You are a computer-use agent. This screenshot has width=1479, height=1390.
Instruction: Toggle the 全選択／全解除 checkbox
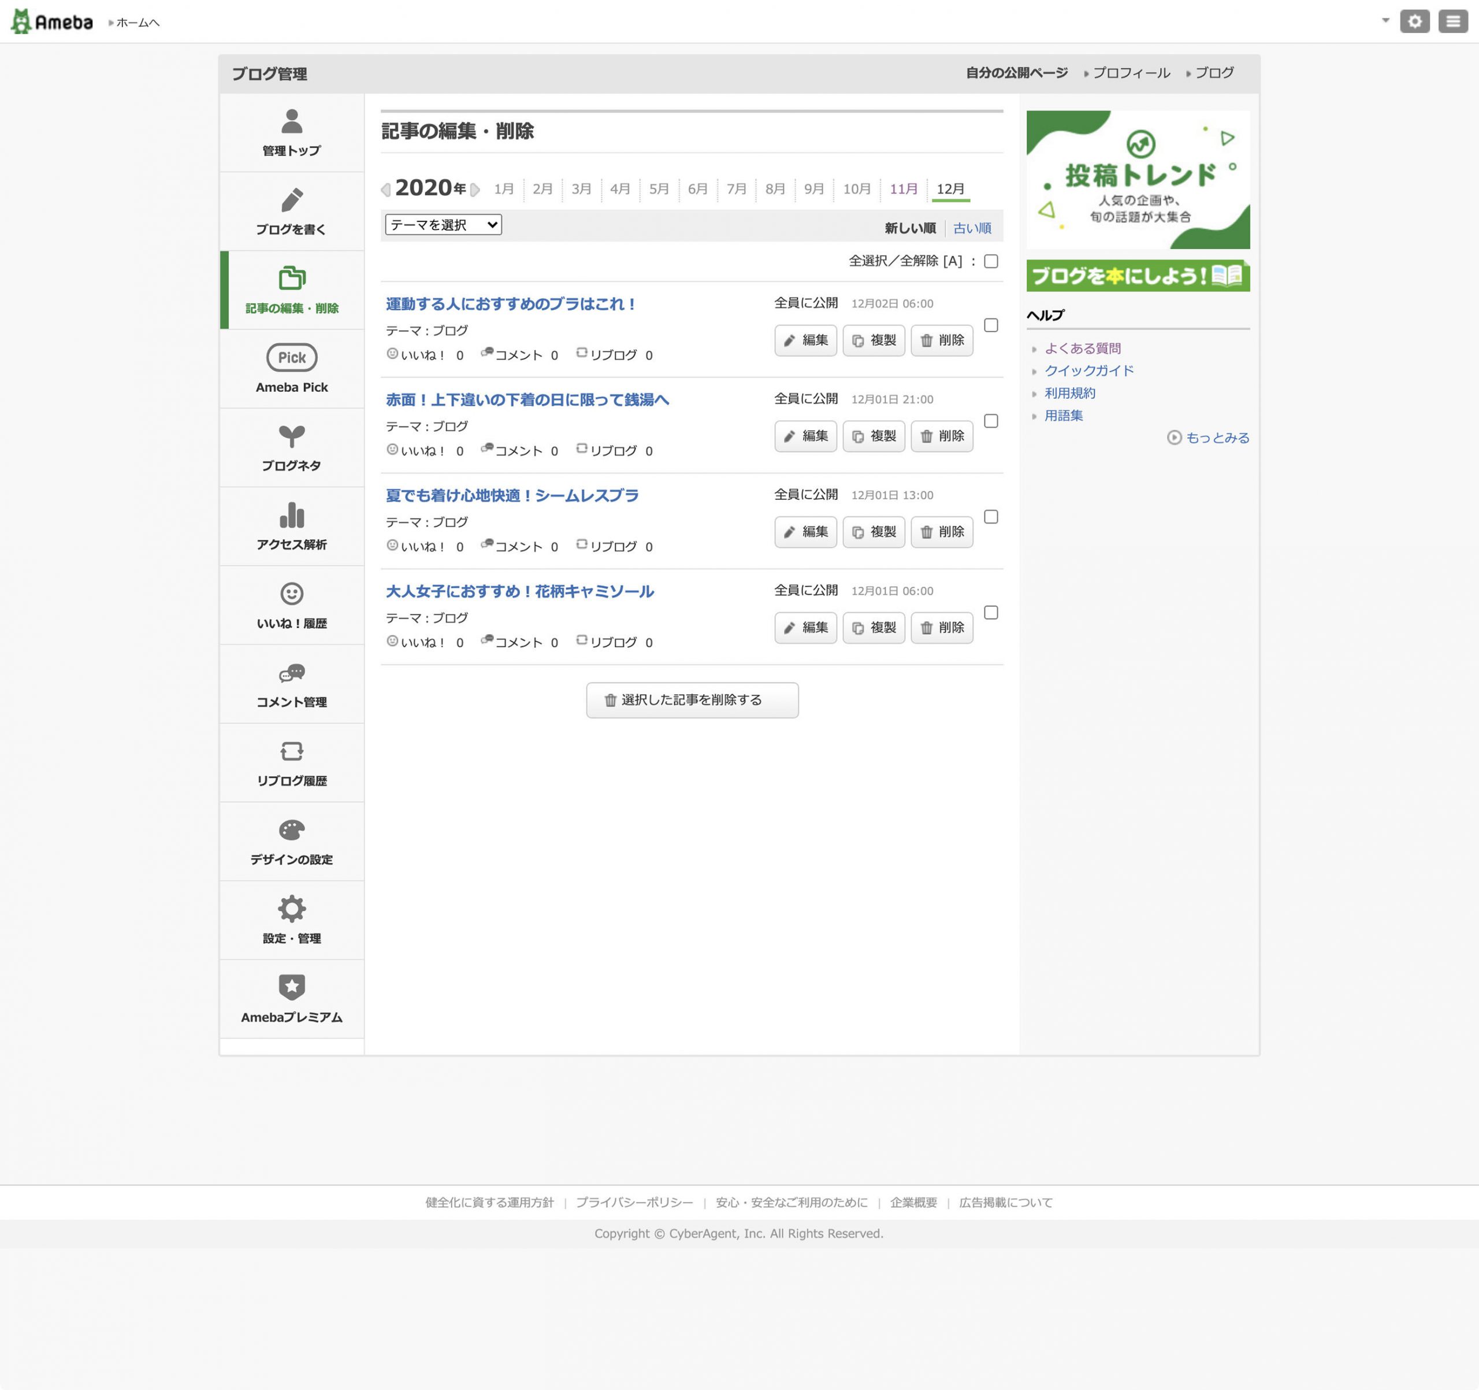click(x=991, y=261)
